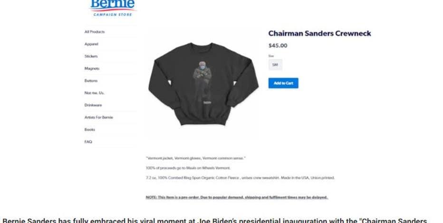Open the Not me. Us. collection
Image resolution: width=443 pixels, height=223 pixels.
tap(95, 93)
